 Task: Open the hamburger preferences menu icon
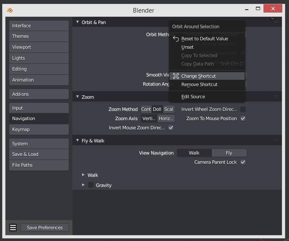click(13, 228)
